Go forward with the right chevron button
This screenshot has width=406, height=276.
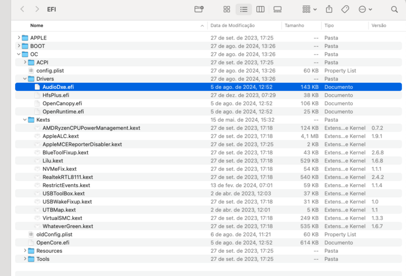pyautogui.click(x=37, y=9)
